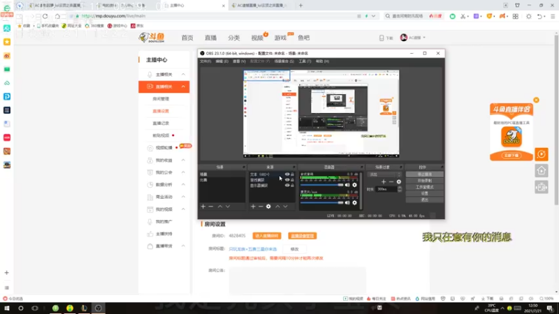559x314 pixels.
Task: Expand the 我的公会 section chevron
Action: (x=183, y=172)
